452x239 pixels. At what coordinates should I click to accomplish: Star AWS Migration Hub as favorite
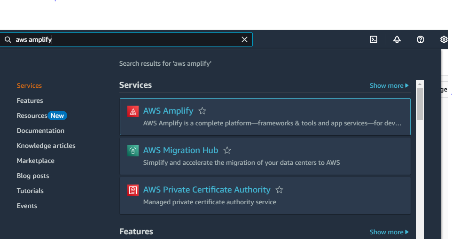pos(227,151)
